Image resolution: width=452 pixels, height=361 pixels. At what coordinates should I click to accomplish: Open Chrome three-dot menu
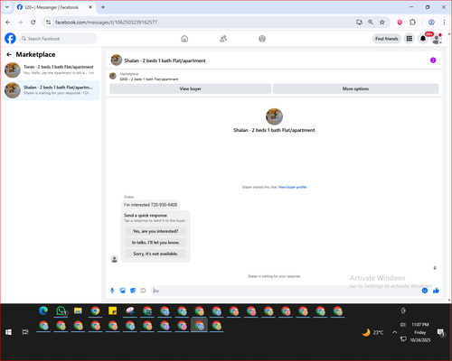(x=444, y=22)
